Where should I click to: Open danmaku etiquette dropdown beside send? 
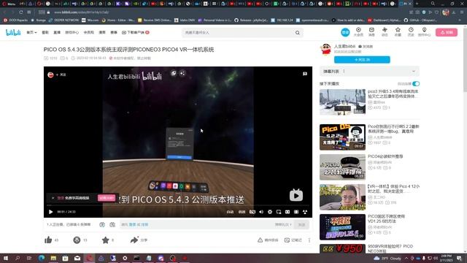click(283, 224)
